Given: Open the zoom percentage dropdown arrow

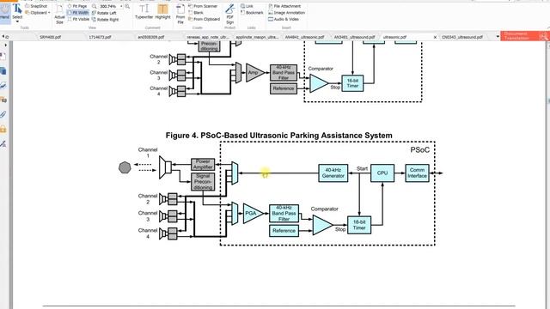Looking at the screenshot, I should [121, 6].
